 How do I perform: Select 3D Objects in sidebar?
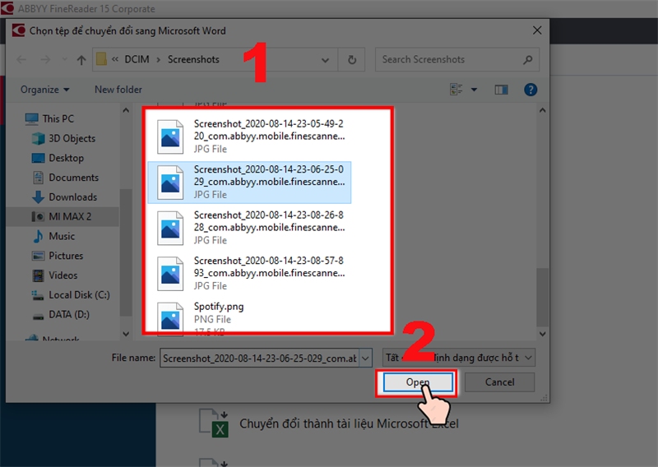(72, 138)
